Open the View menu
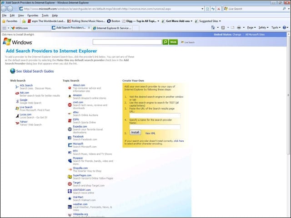Image resolution: width=291 pixels, height=218 pixels. (21, 15)
